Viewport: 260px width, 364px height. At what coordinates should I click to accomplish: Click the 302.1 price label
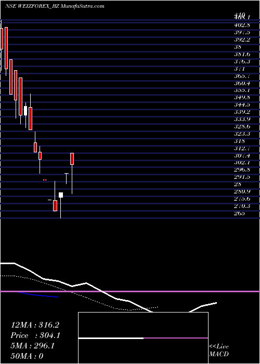pos(242,162)
